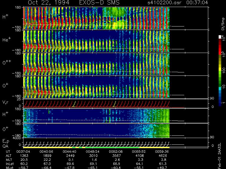Image resolution: width=226 pixels, height=169 pixels.
Task: Select the ALT value '1363'
Action: (24, 156)
